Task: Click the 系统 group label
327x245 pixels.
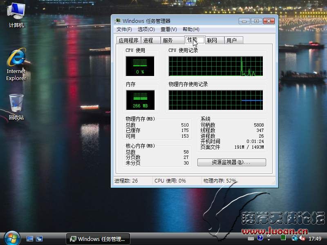Action: pos(206,119)
